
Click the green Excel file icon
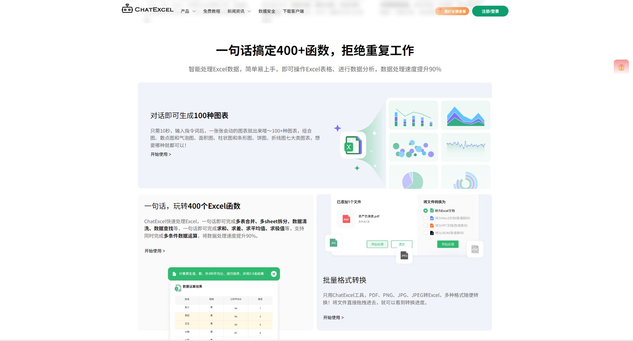click(353, 145)
